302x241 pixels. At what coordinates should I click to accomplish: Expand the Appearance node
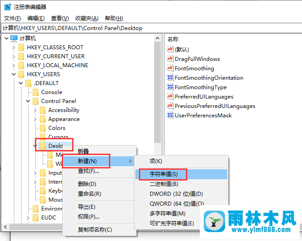[35, 119]
